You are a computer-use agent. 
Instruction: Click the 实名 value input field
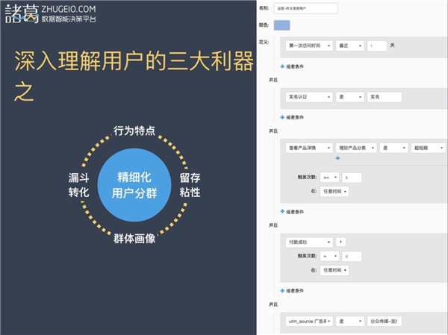coord(385,97)
